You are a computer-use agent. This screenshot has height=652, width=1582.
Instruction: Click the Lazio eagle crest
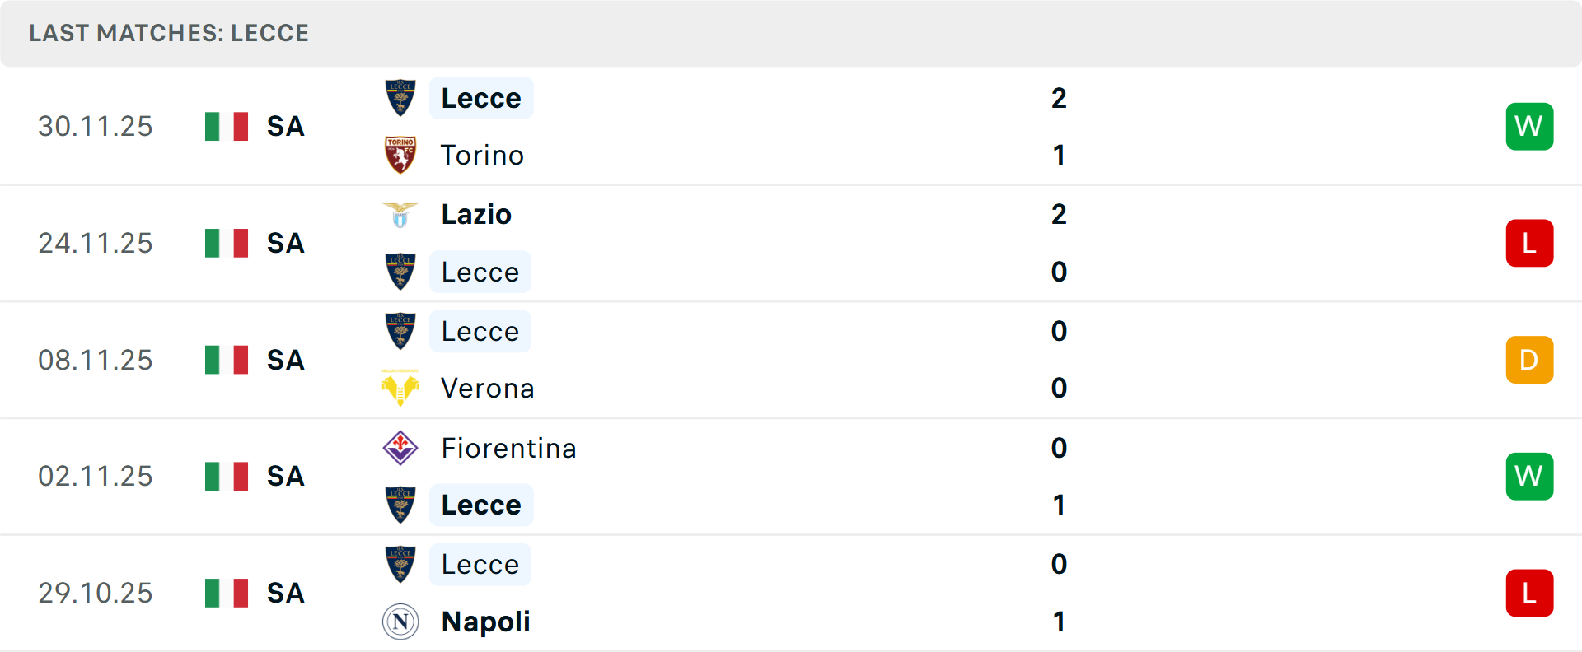(x=400, y=213)
